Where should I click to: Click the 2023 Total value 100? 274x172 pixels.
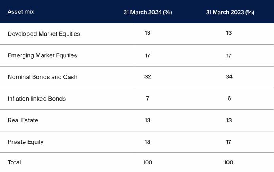pos(228,162)
